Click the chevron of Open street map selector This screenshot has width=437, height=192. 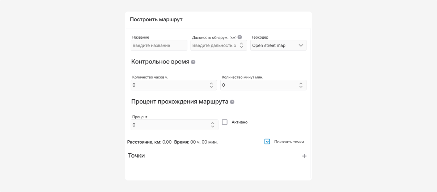click(301, 45)
